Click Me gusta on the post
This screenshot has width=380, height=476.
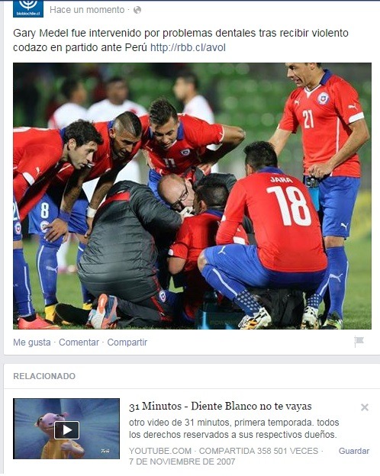(x=32, y=342)
